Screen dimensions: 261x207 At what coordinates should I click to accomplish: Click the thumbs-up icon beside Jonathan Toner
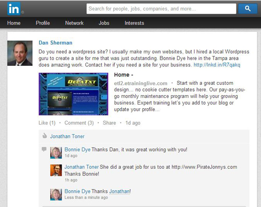click(x=45, y=135)
